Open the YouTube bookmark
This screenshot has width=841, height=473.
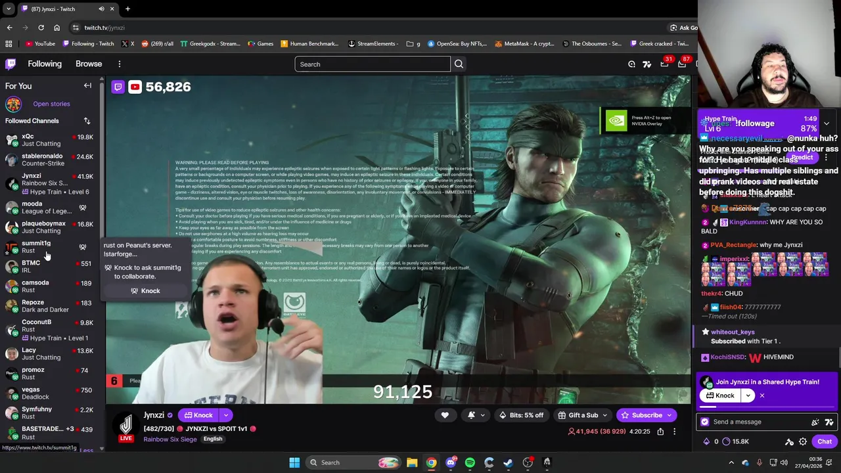(40, 43)
